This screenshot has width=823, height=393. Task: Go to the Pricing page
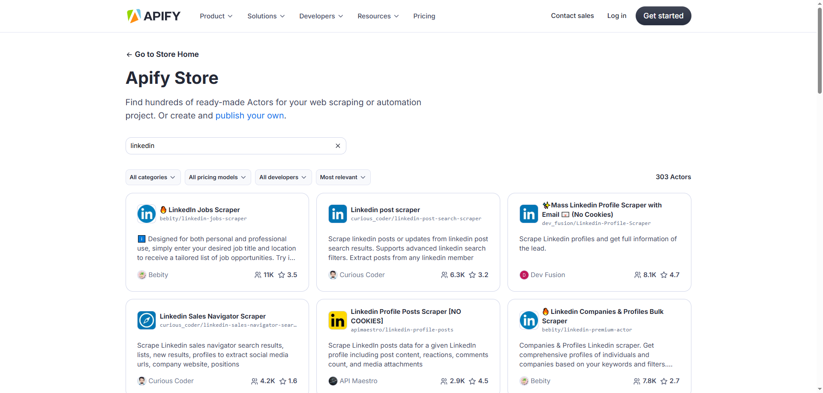pyautogui.click(x=424, y=16)
